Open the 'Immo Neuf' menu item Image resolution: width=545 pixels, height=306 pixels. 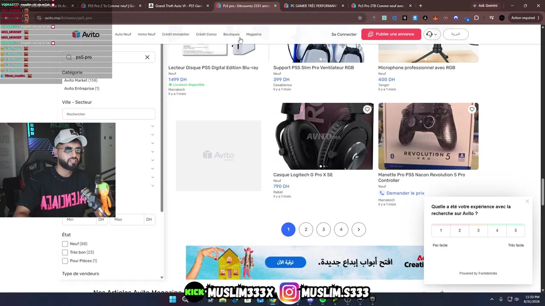[x=146, y=34]
